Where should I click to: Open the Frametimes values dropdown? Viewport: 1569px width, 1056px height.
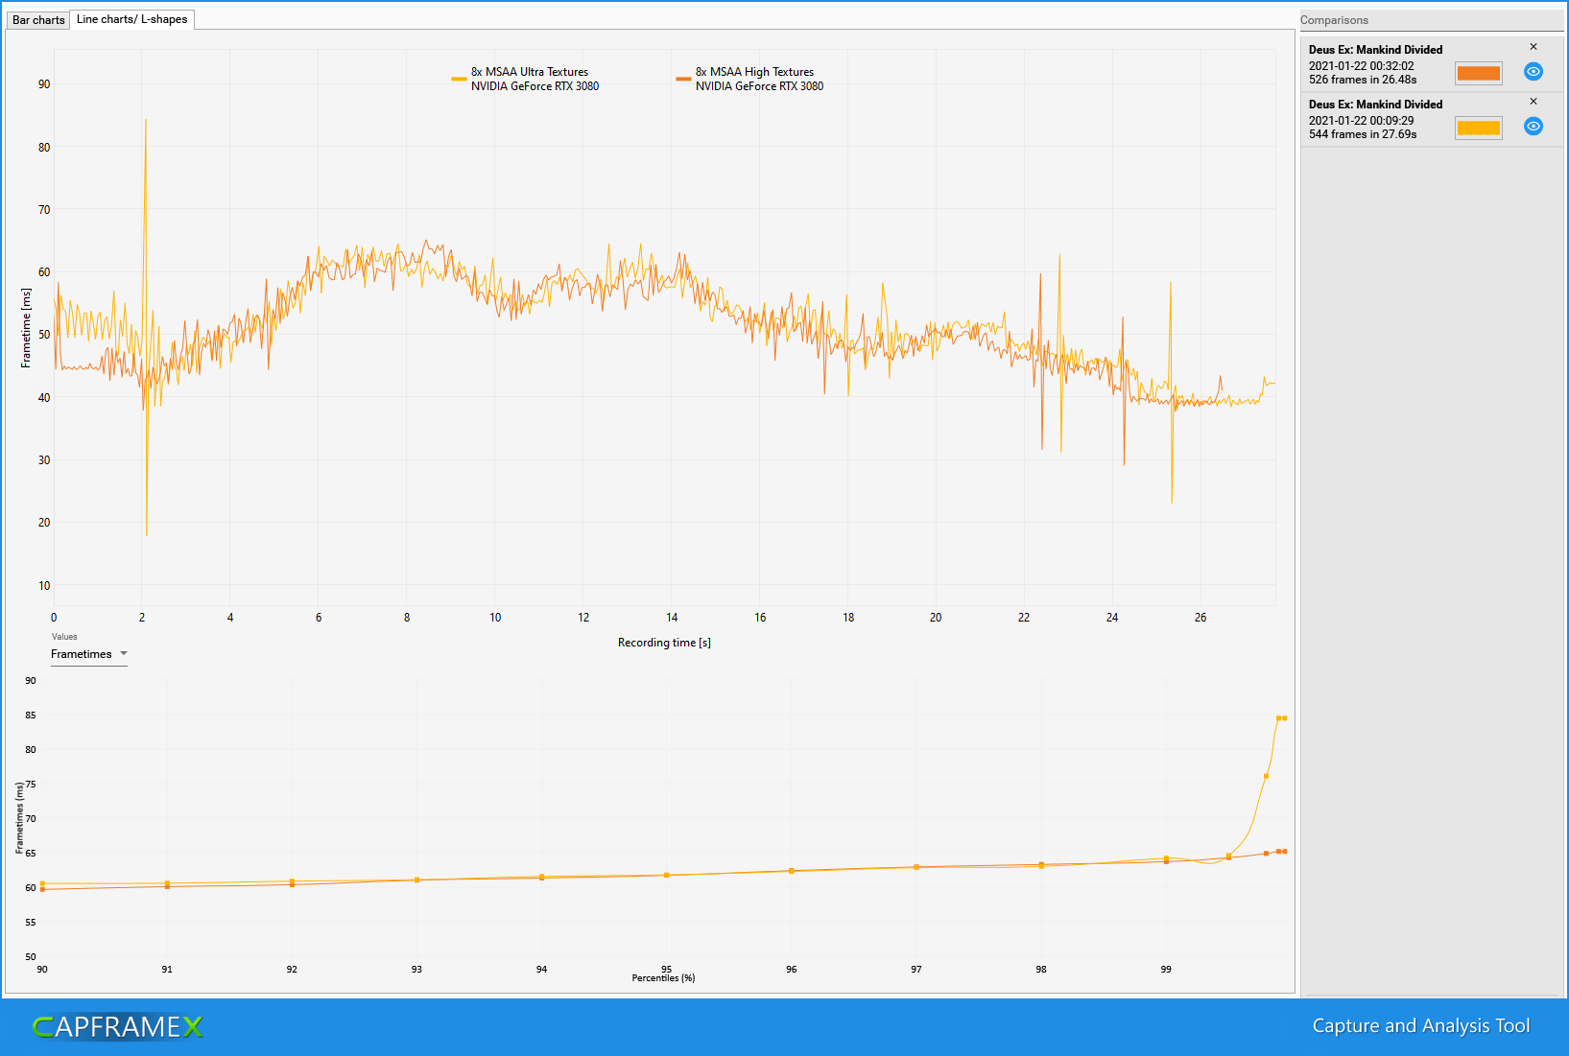point(89,654)
